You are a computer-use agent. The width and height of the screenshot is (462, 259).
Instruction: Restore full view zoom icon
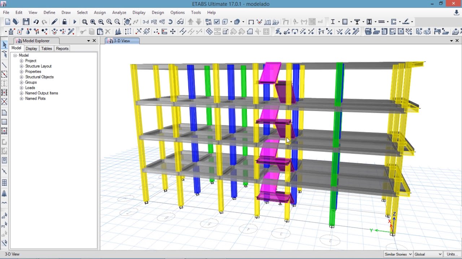(x=93, y=22)
